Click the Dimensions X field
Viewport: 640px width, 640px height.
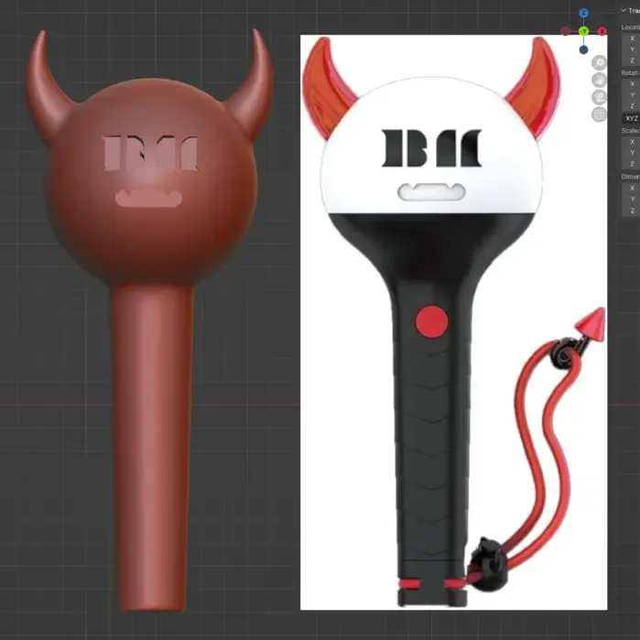tap(631, 189)
